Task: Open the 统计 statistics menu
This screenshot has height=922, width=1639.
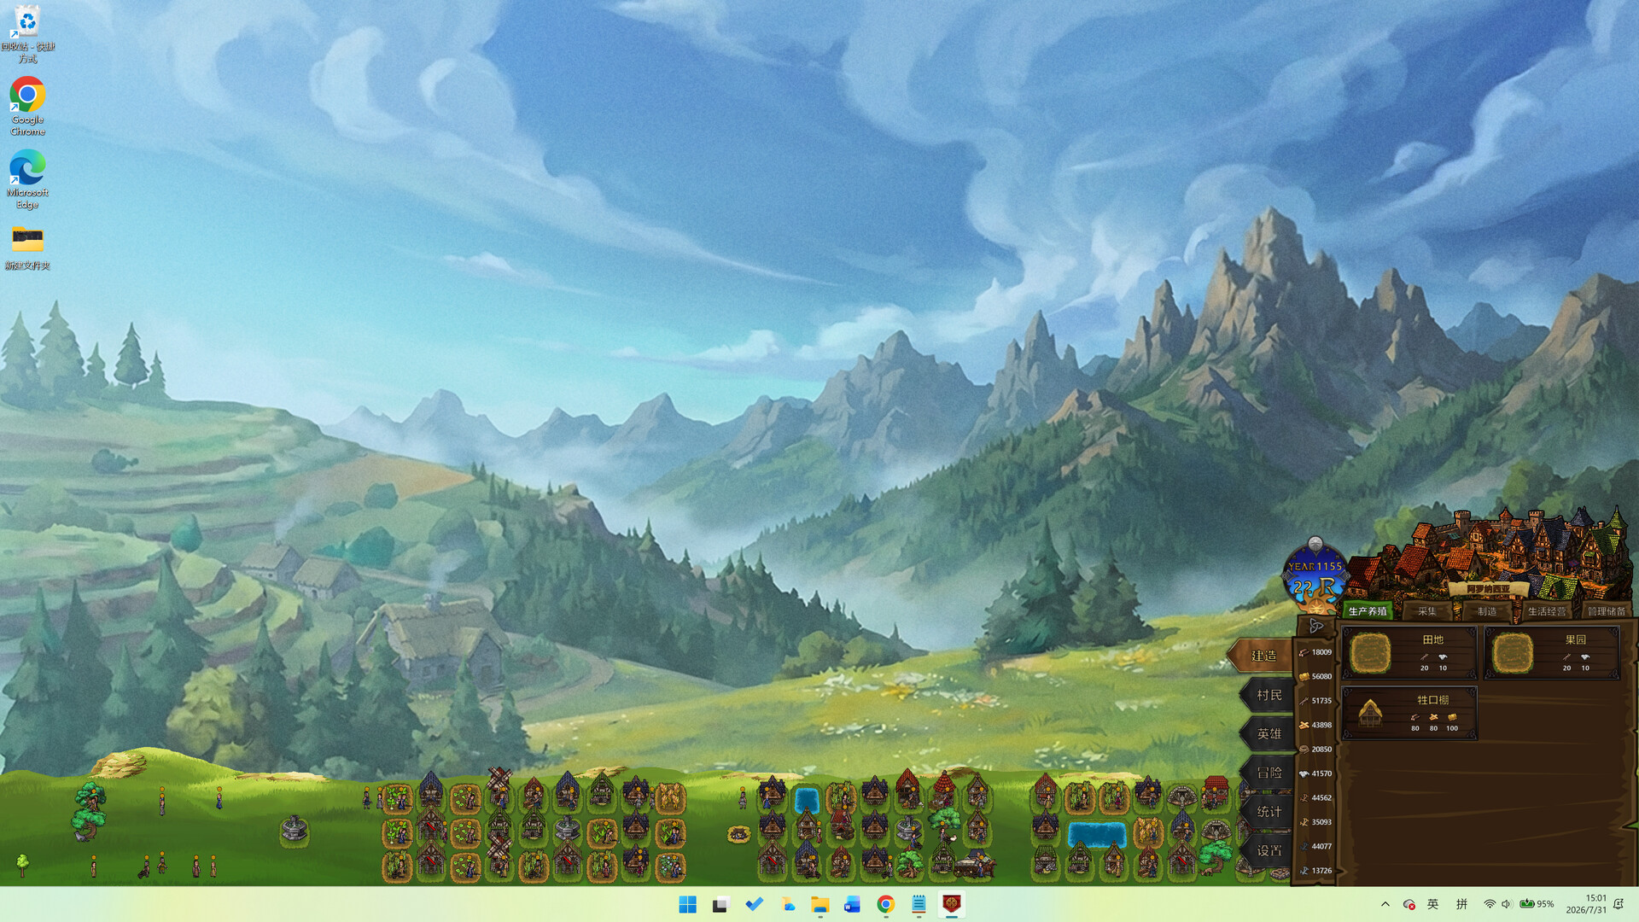Action: point(1269,812)
